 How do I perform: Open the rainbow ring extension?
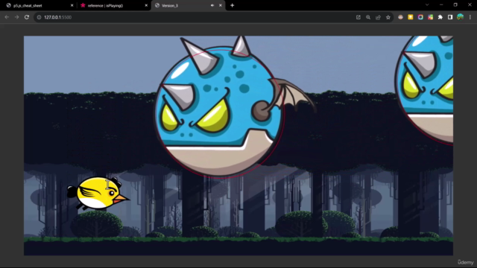(x=420, y=17)
